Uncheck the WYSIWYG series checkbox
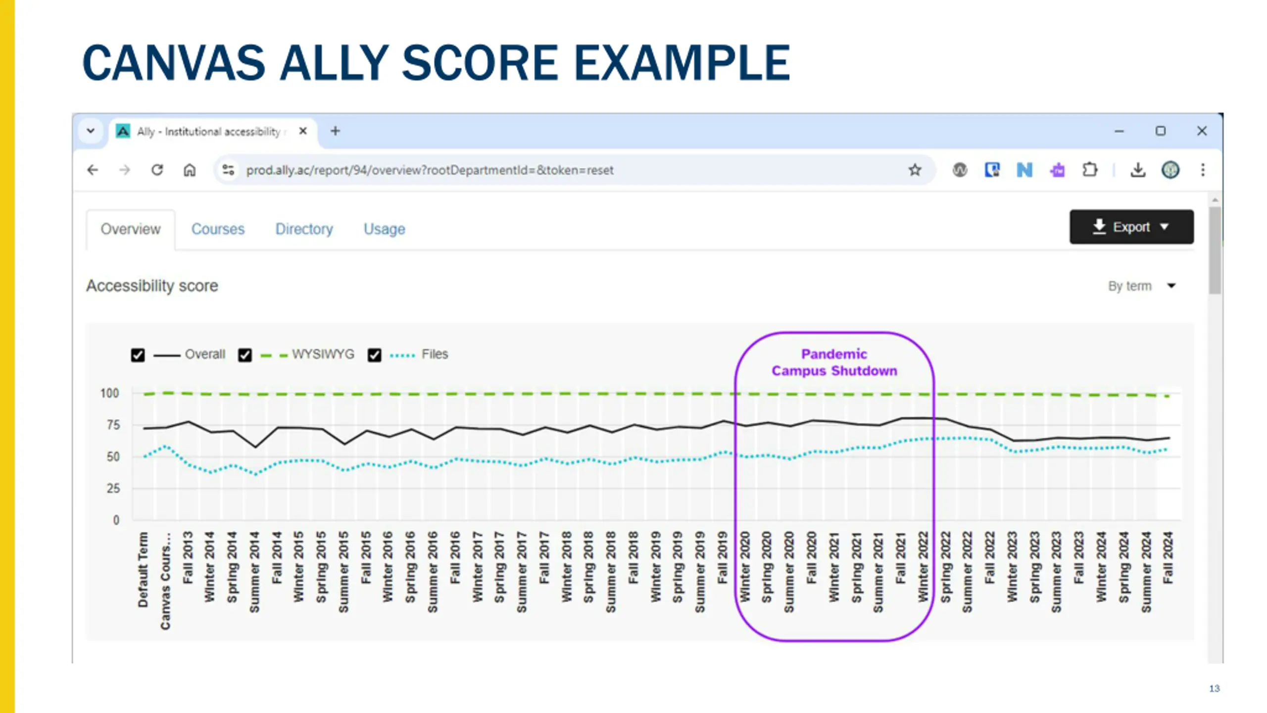The height and width of the screenshot is (713, 1267). (x=244, y=355)
